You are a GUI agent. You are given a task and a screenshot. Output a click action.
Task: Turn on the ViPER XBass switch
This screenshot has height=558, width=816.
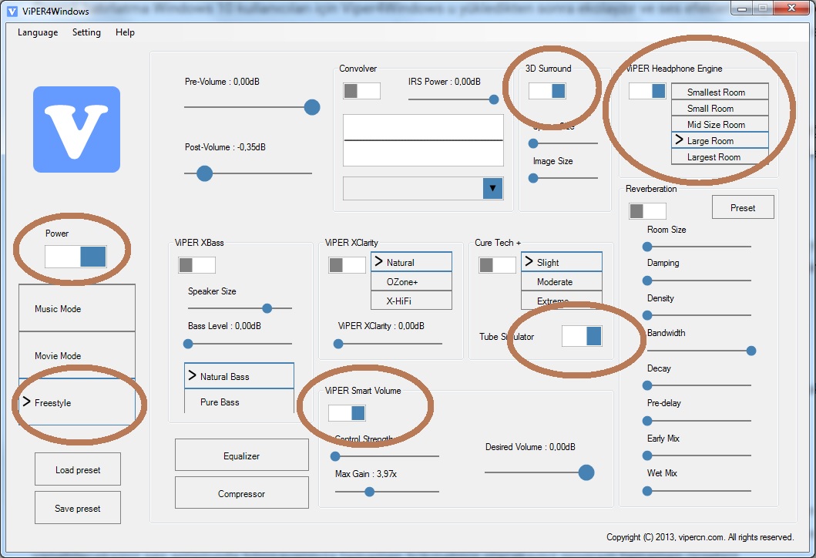pyautogui.click(x=196, y=265)
